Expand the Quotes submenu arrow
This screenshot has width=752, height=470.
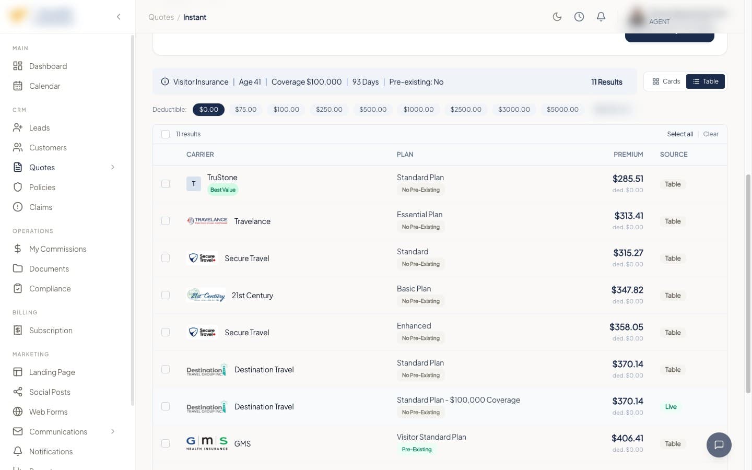(112, 167)
